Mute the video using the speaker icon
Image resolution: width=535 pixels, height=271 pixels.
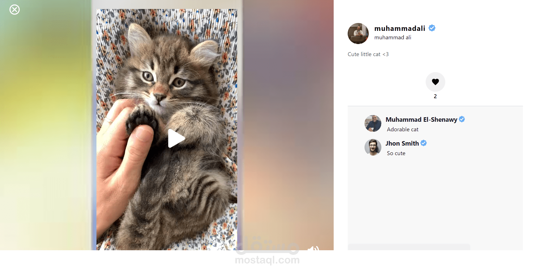coord(313,248)
